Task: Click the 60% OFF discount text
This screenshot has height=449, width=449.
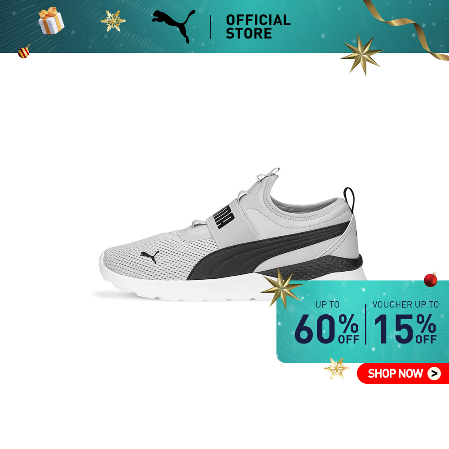Action: pos(327,329)
